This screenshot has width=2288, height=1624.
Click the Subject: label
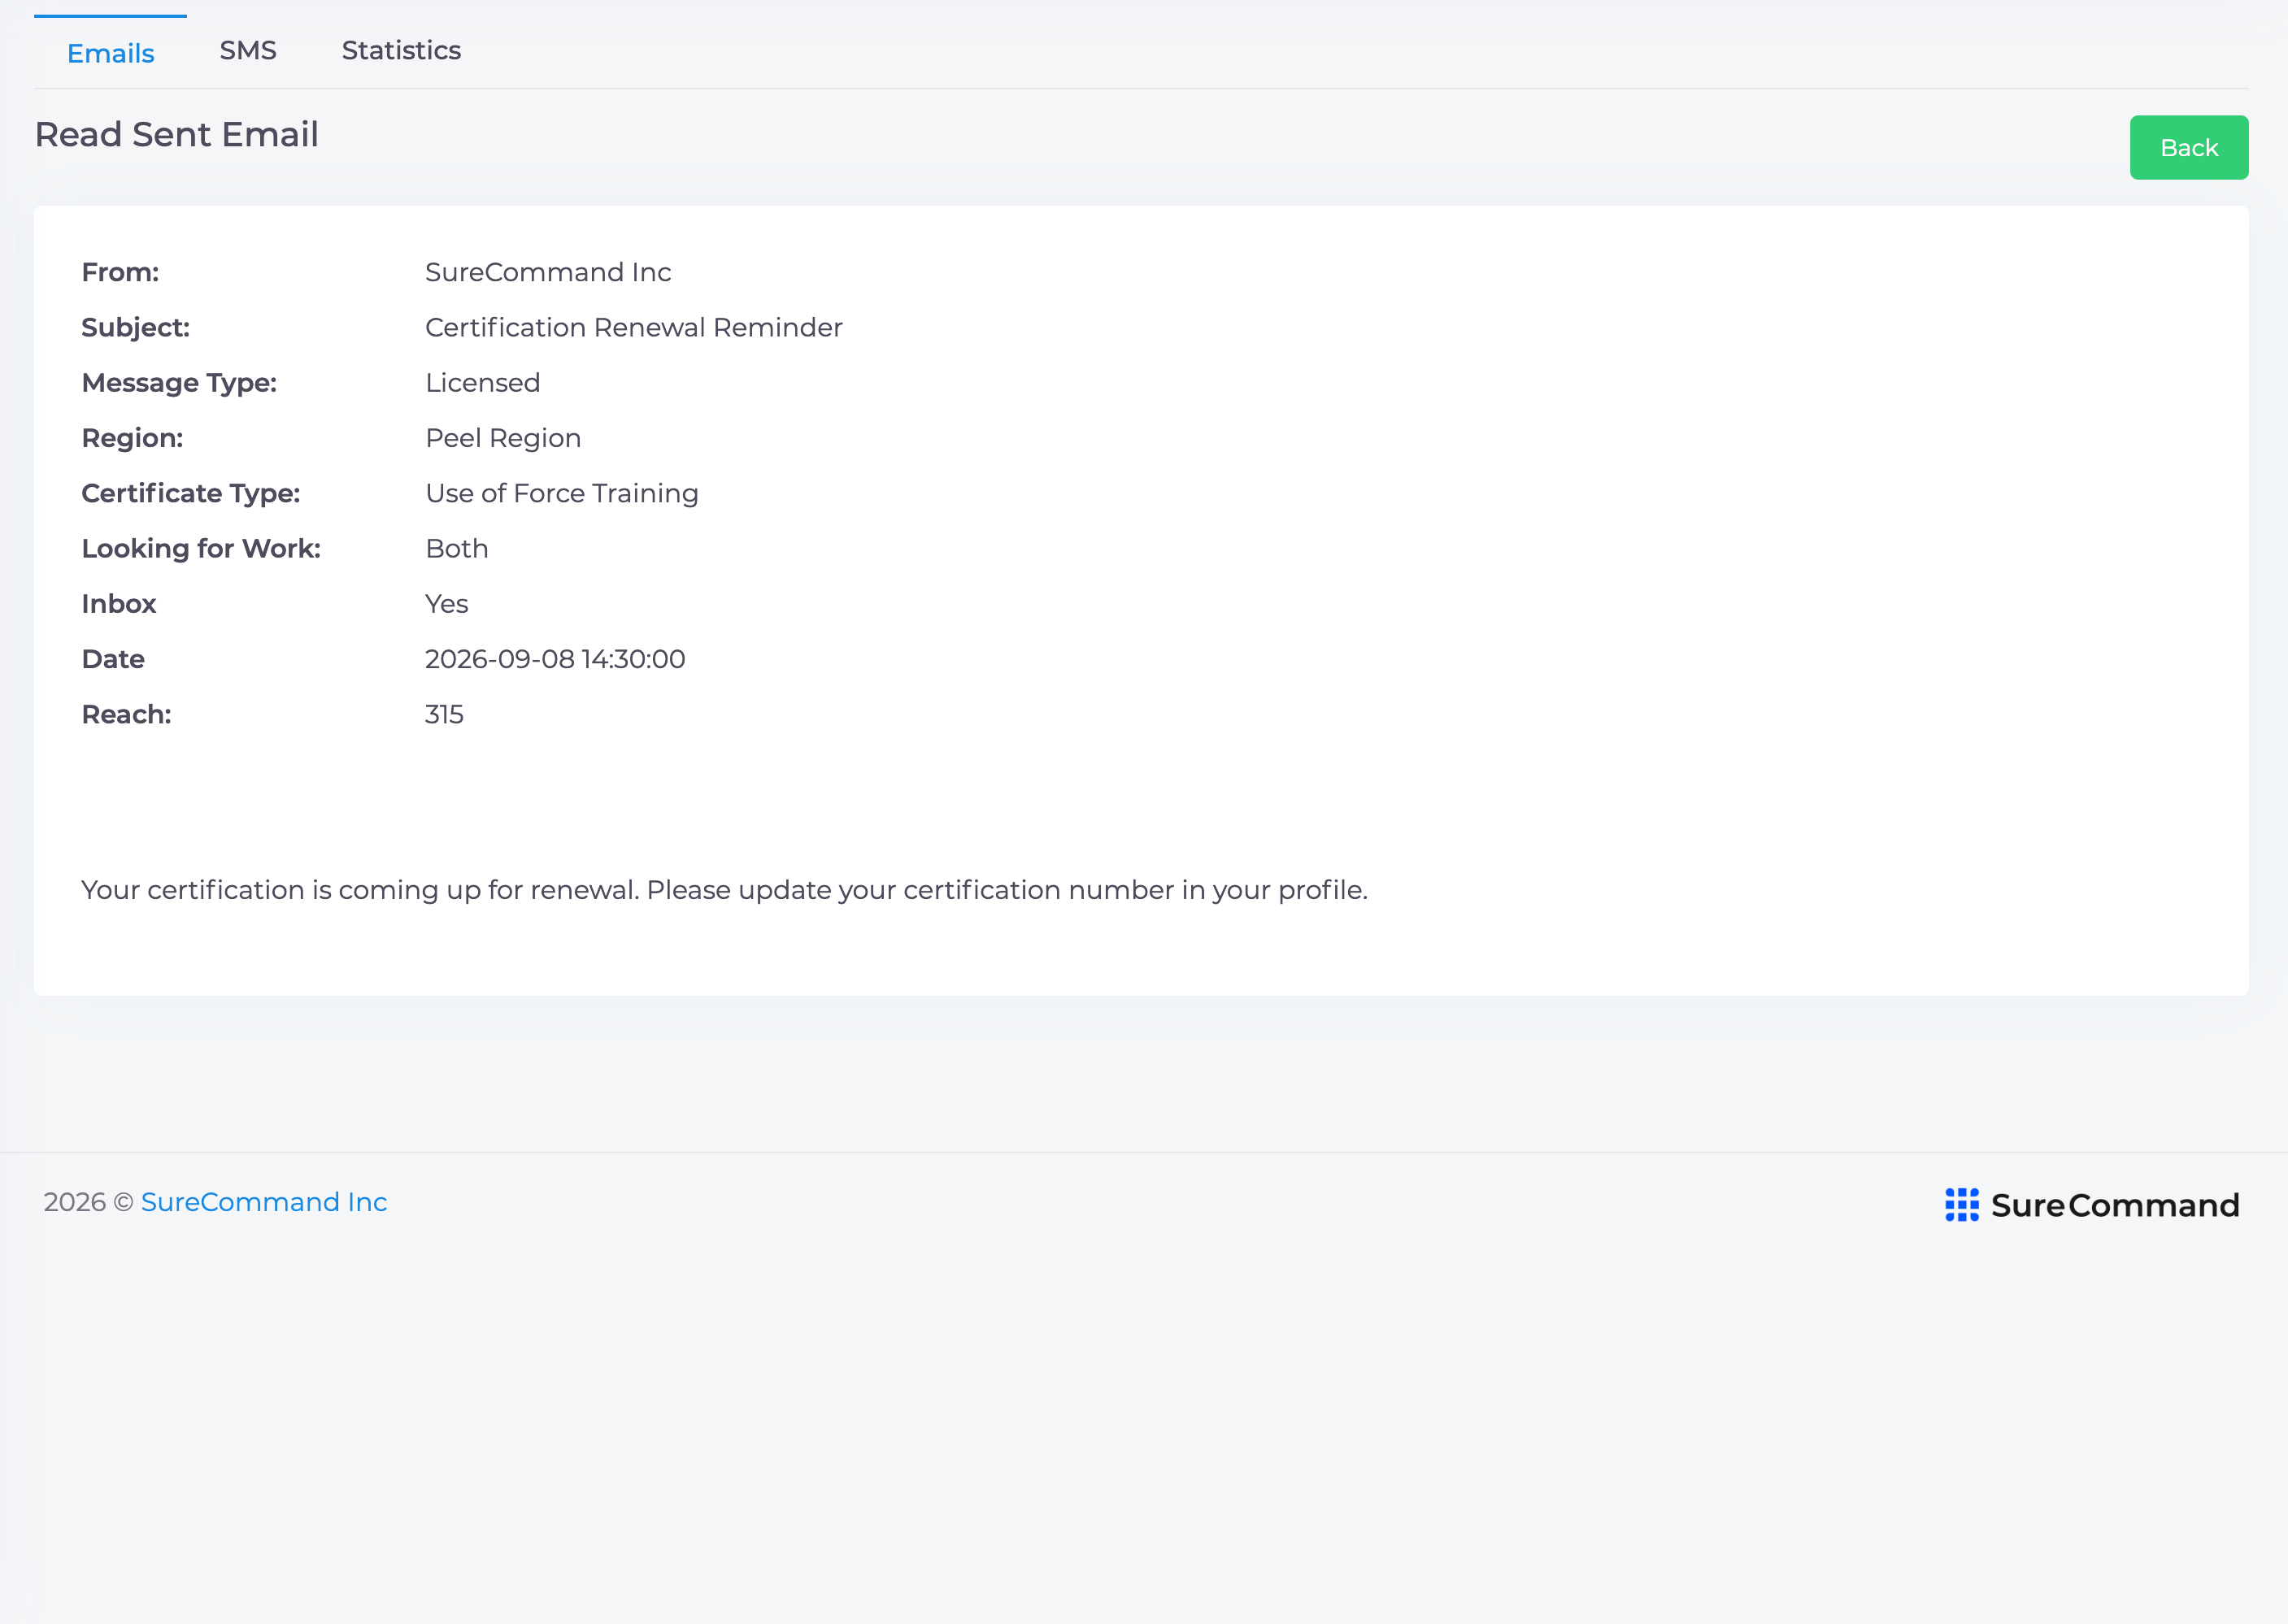point(135,328)
